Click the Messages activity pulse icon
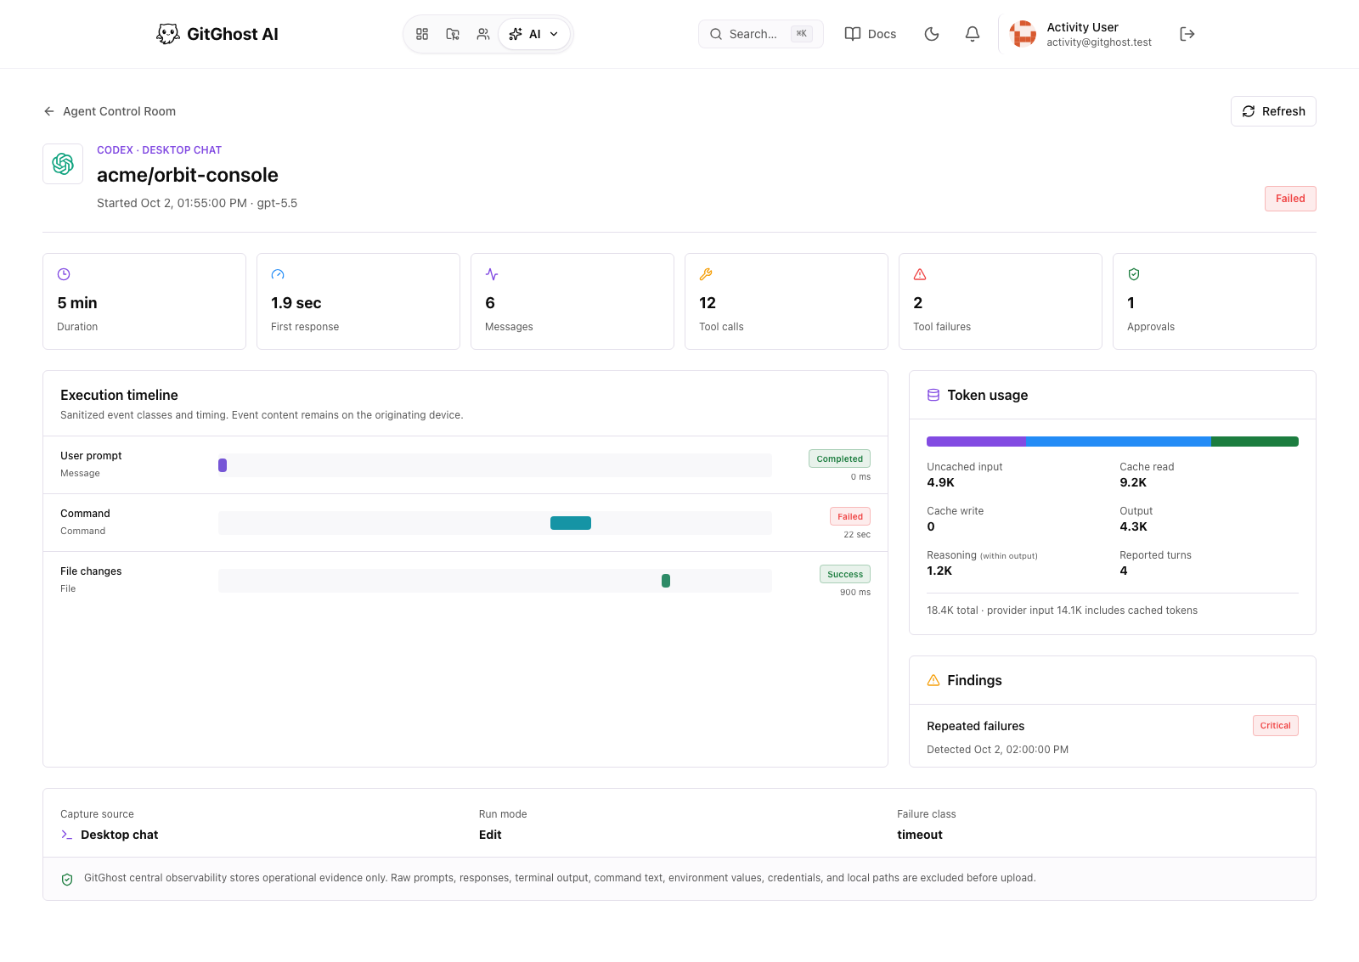 (492, 274)
